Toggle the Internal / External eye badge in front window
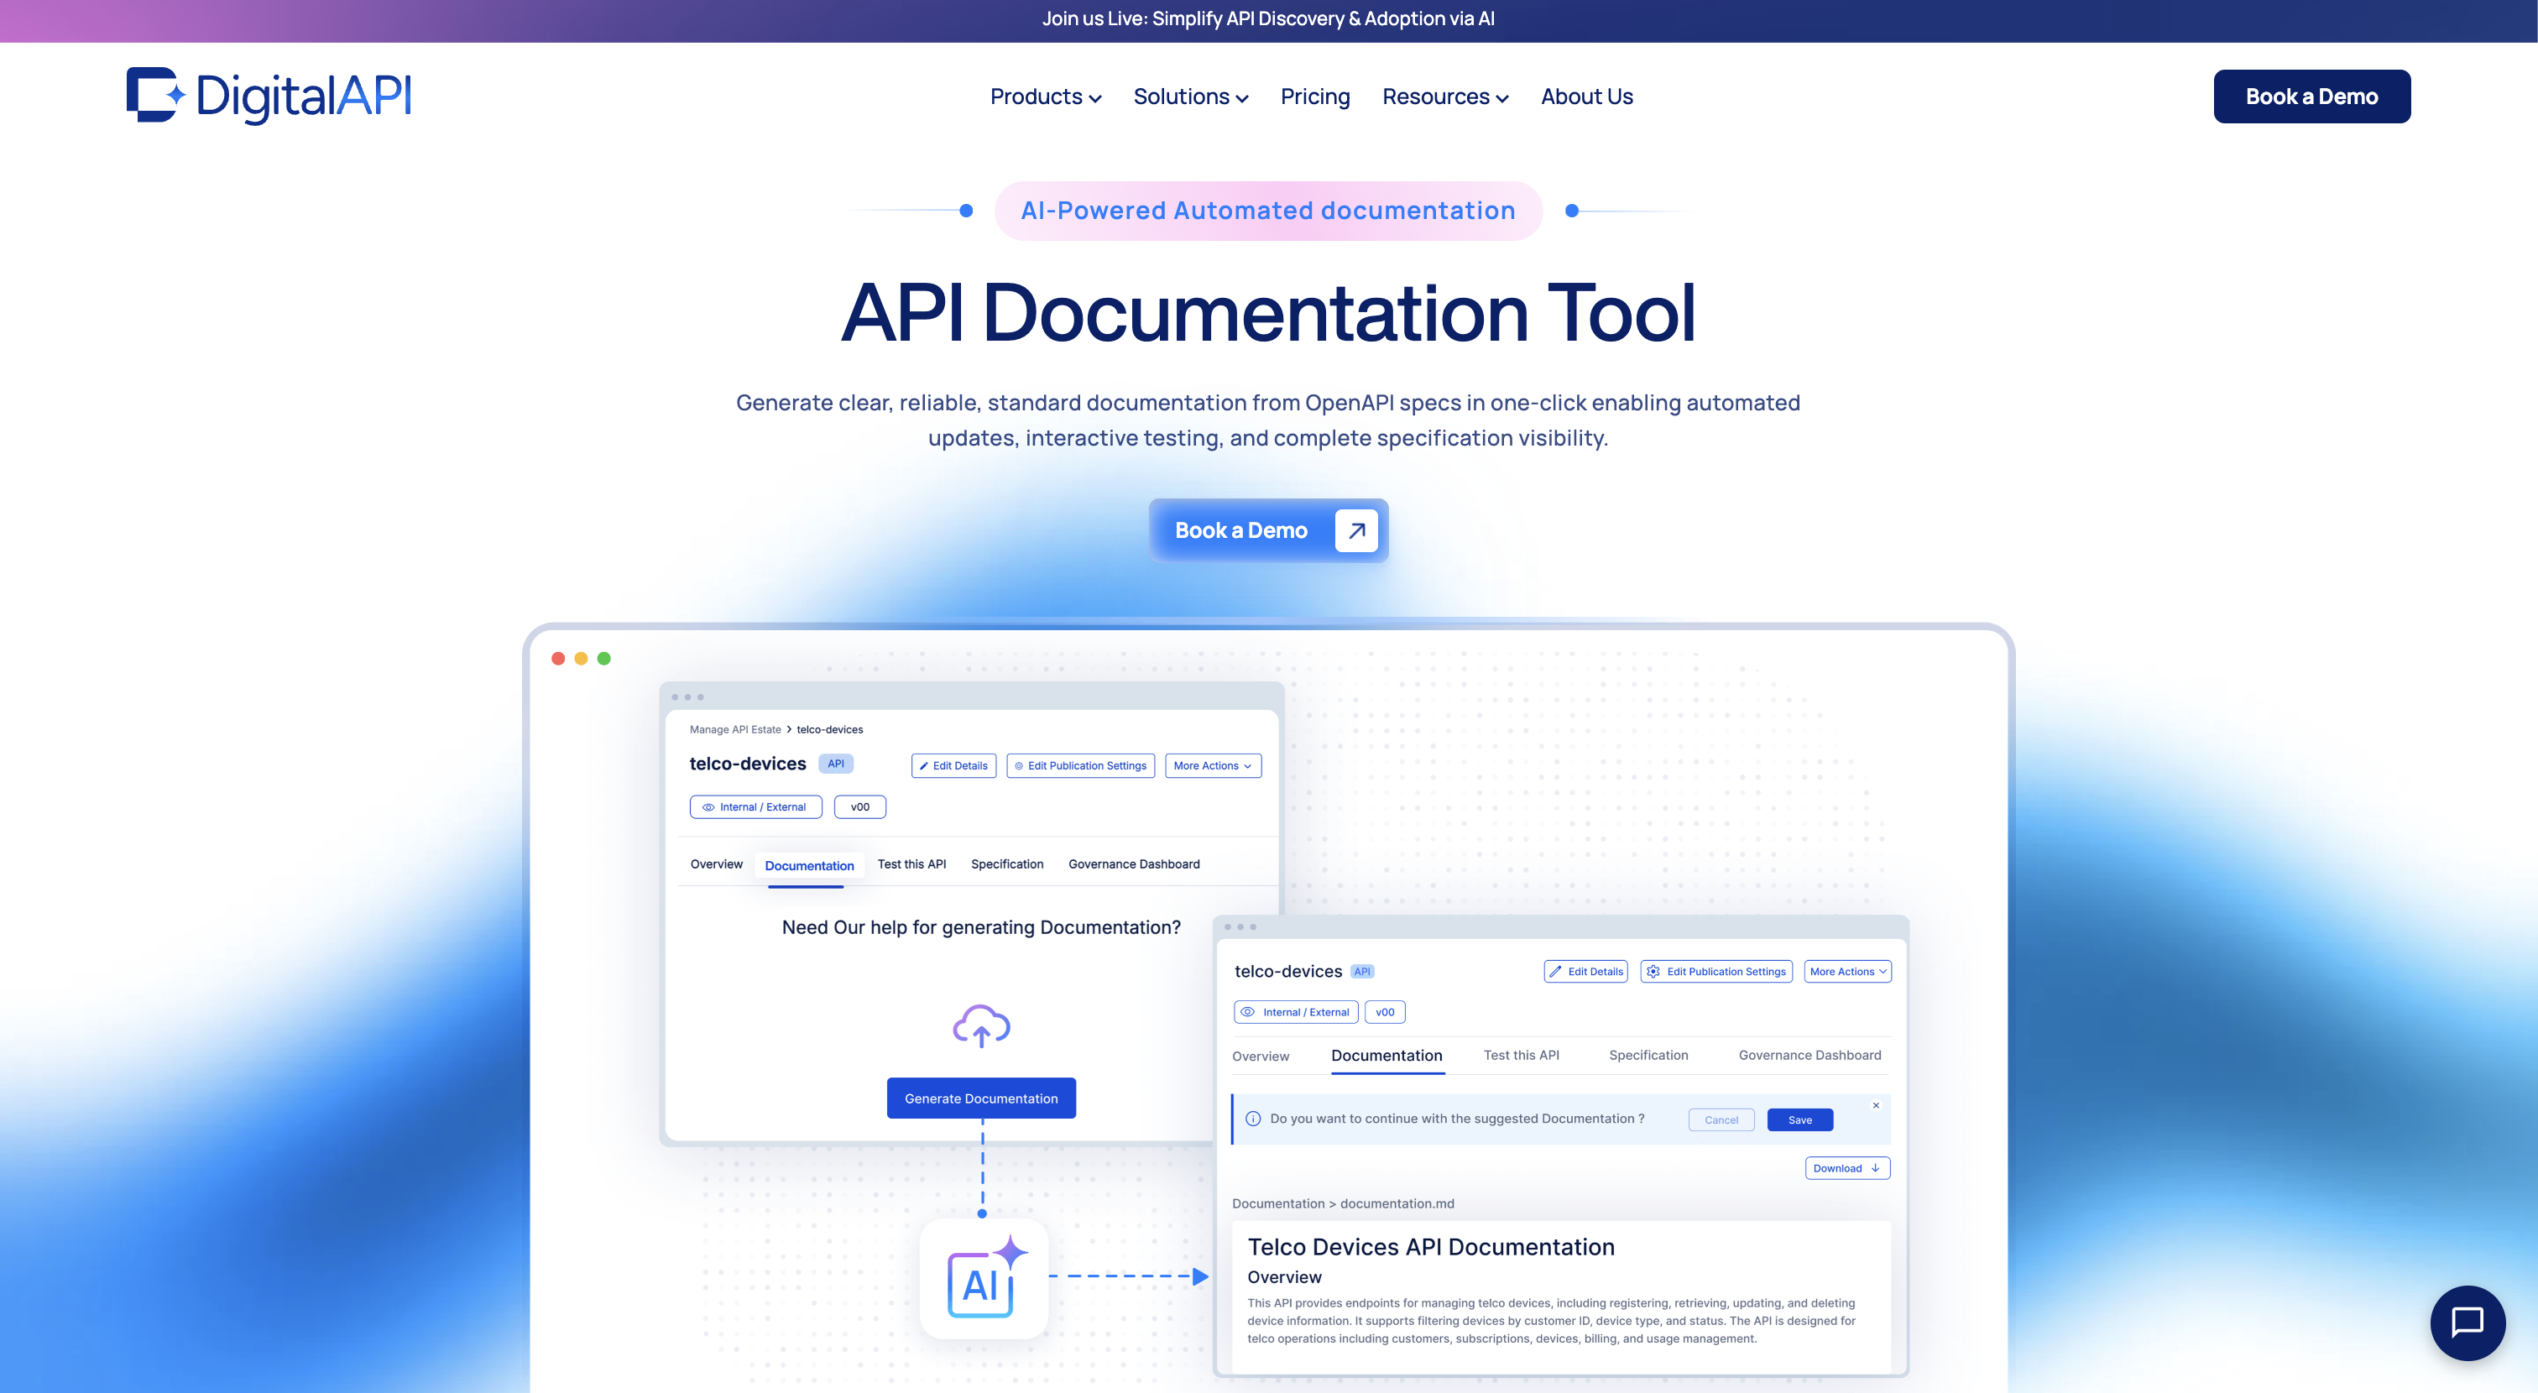2538x1393 pixels. 1296,1012
